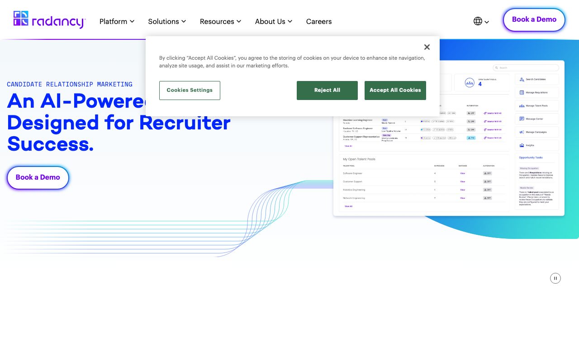The width and height of the screenshot is (579, 362).
Task: Click Manage Requisitions icon in dashboard preview
Action: coord(522,92)
